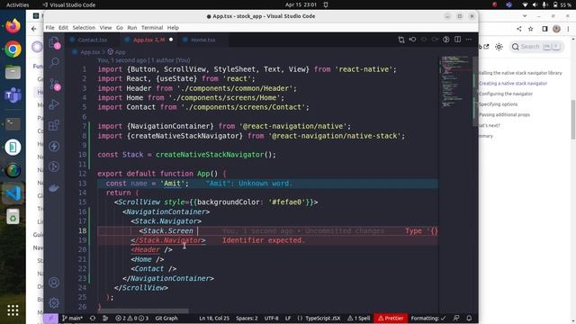Bookmark the page with browser star icon
Image resolution: width=576 pixels, height=324 pixels.
click(530, 29)
